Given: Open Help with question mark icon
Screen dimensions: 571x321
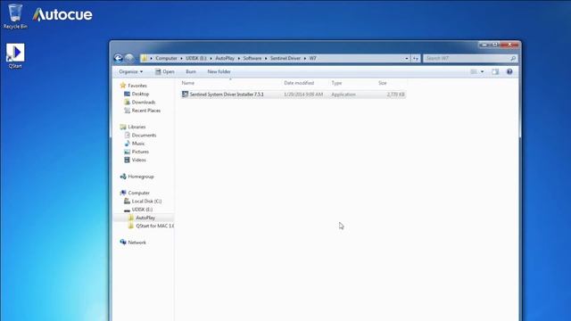Looking at the screenshot, I should click(509, 71).
